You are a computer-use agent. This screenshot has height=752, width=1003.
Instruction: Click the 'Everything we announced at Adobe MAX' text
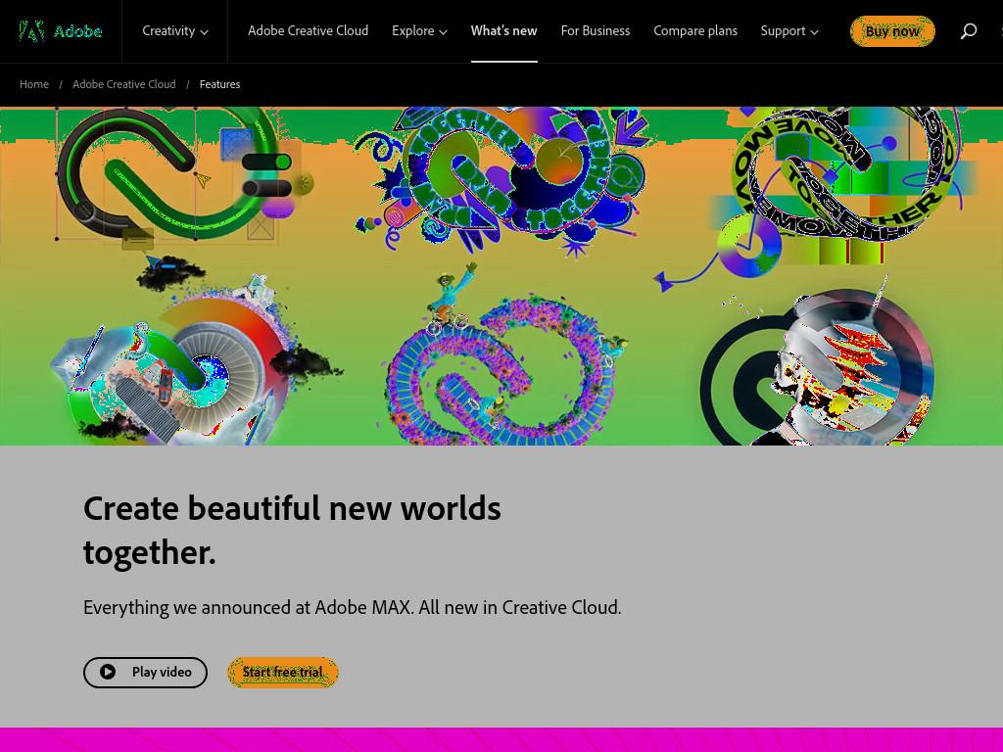coord(247,607)
